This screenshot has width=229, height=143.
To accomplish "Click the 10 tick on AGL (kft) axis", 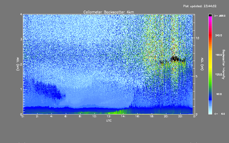I will click(197, 38).
